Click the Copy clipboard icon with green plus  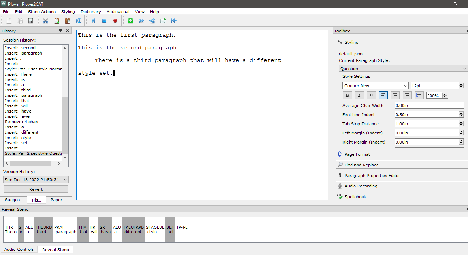(x=57, y=21)
